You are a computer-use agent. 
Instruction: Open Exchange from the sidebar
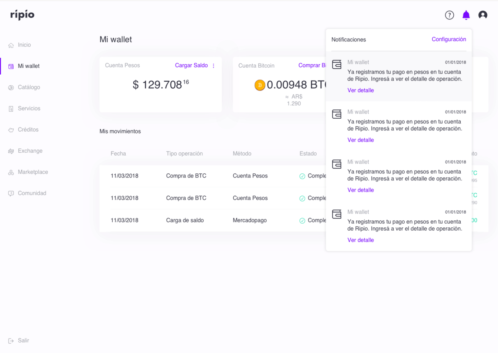[x=30, y=151]
